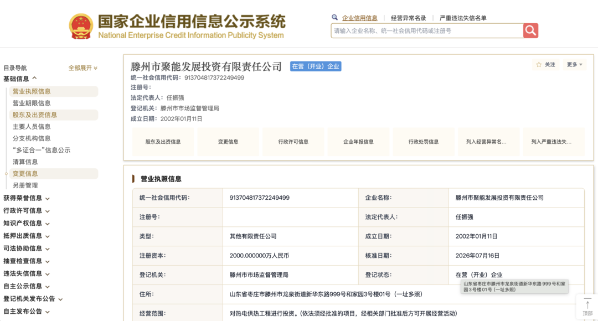Click the 行政处罚信息 quick-link card

[424, 142]
